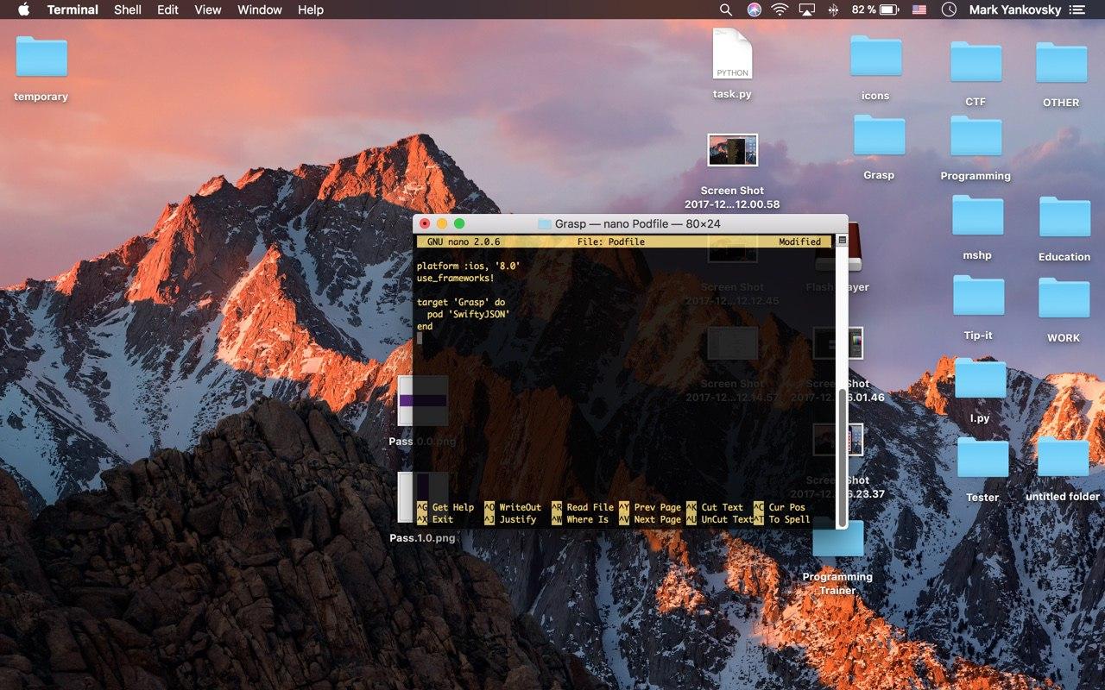Click the line platform :ios, '8.0'
This screenshot has height=690, width=1105.
[x=468, y=267]
